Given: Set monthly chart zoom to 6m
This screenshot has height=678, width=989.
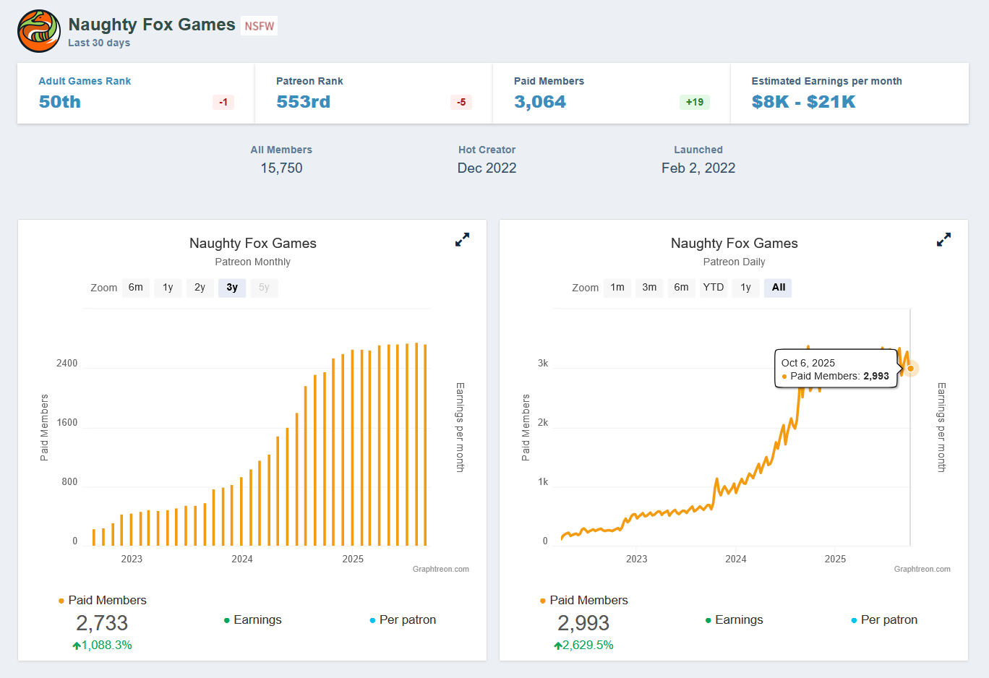Looking at the screenshot, I should tap(136, 288).
